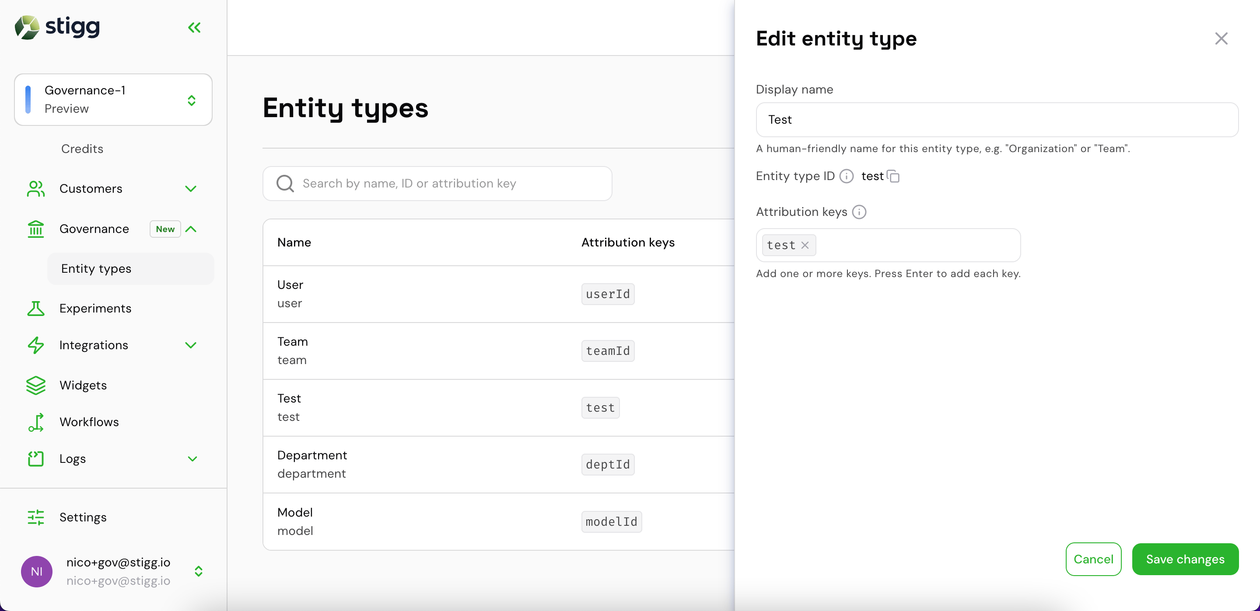Click the userId attribution key tag

608,294
